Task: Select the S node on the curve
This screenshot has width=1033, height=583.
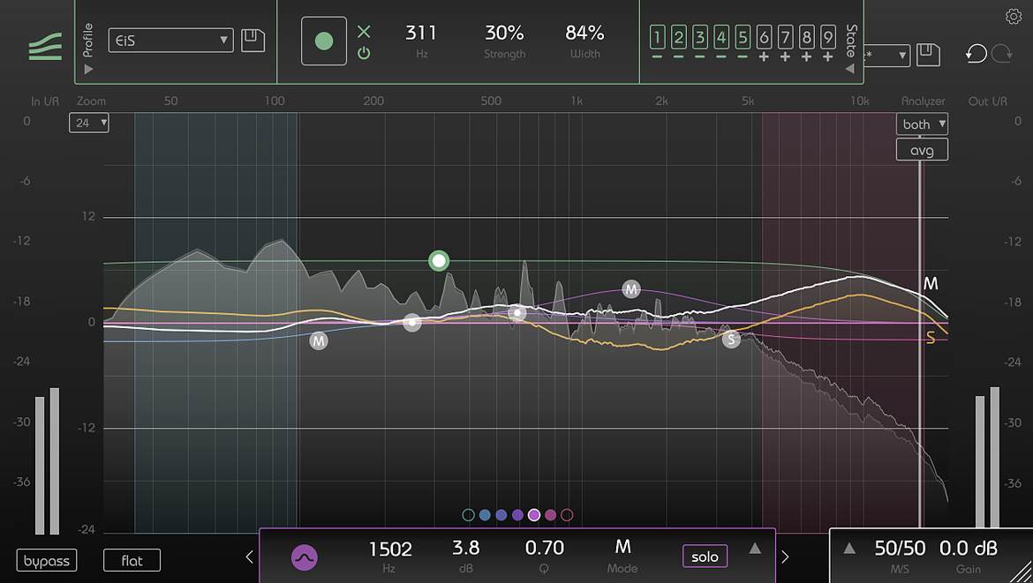Action: (731, 340)
